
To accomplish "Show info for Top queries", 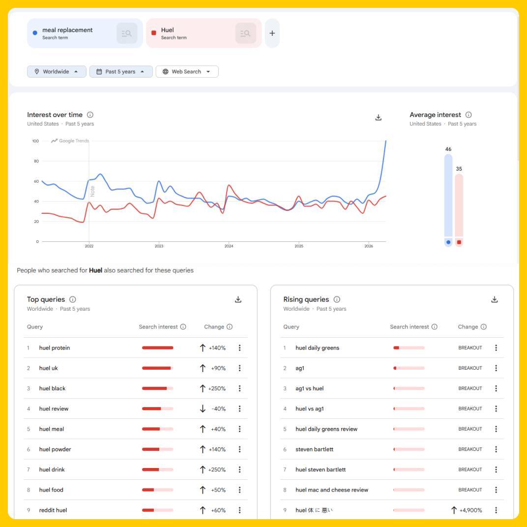I will tap(73, 299).
